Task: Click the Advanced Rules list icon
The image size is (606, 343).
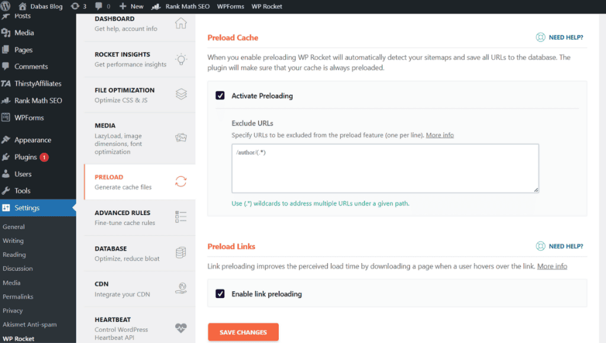Action: tap(180, 217)
